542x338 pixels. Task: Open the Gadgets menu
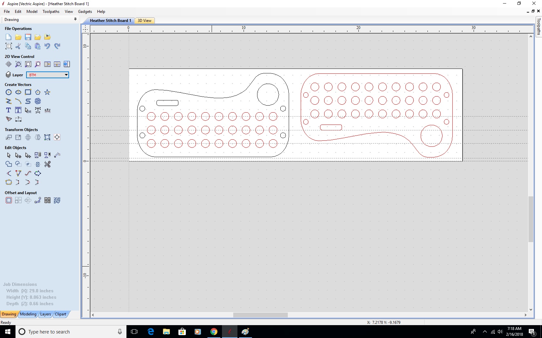pyautogui.click(x=85, y=11)
